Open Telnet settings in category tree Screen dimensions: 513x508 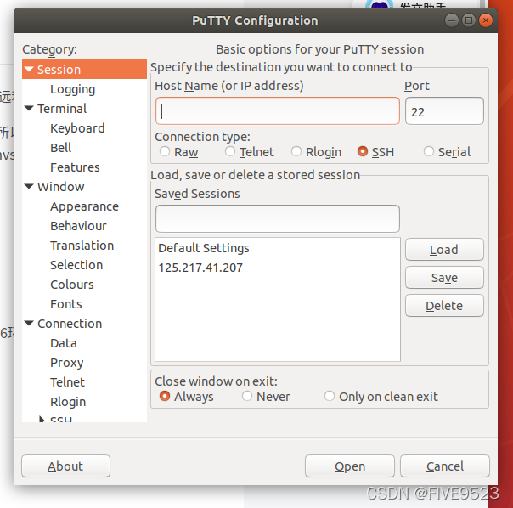coord(67,382)
